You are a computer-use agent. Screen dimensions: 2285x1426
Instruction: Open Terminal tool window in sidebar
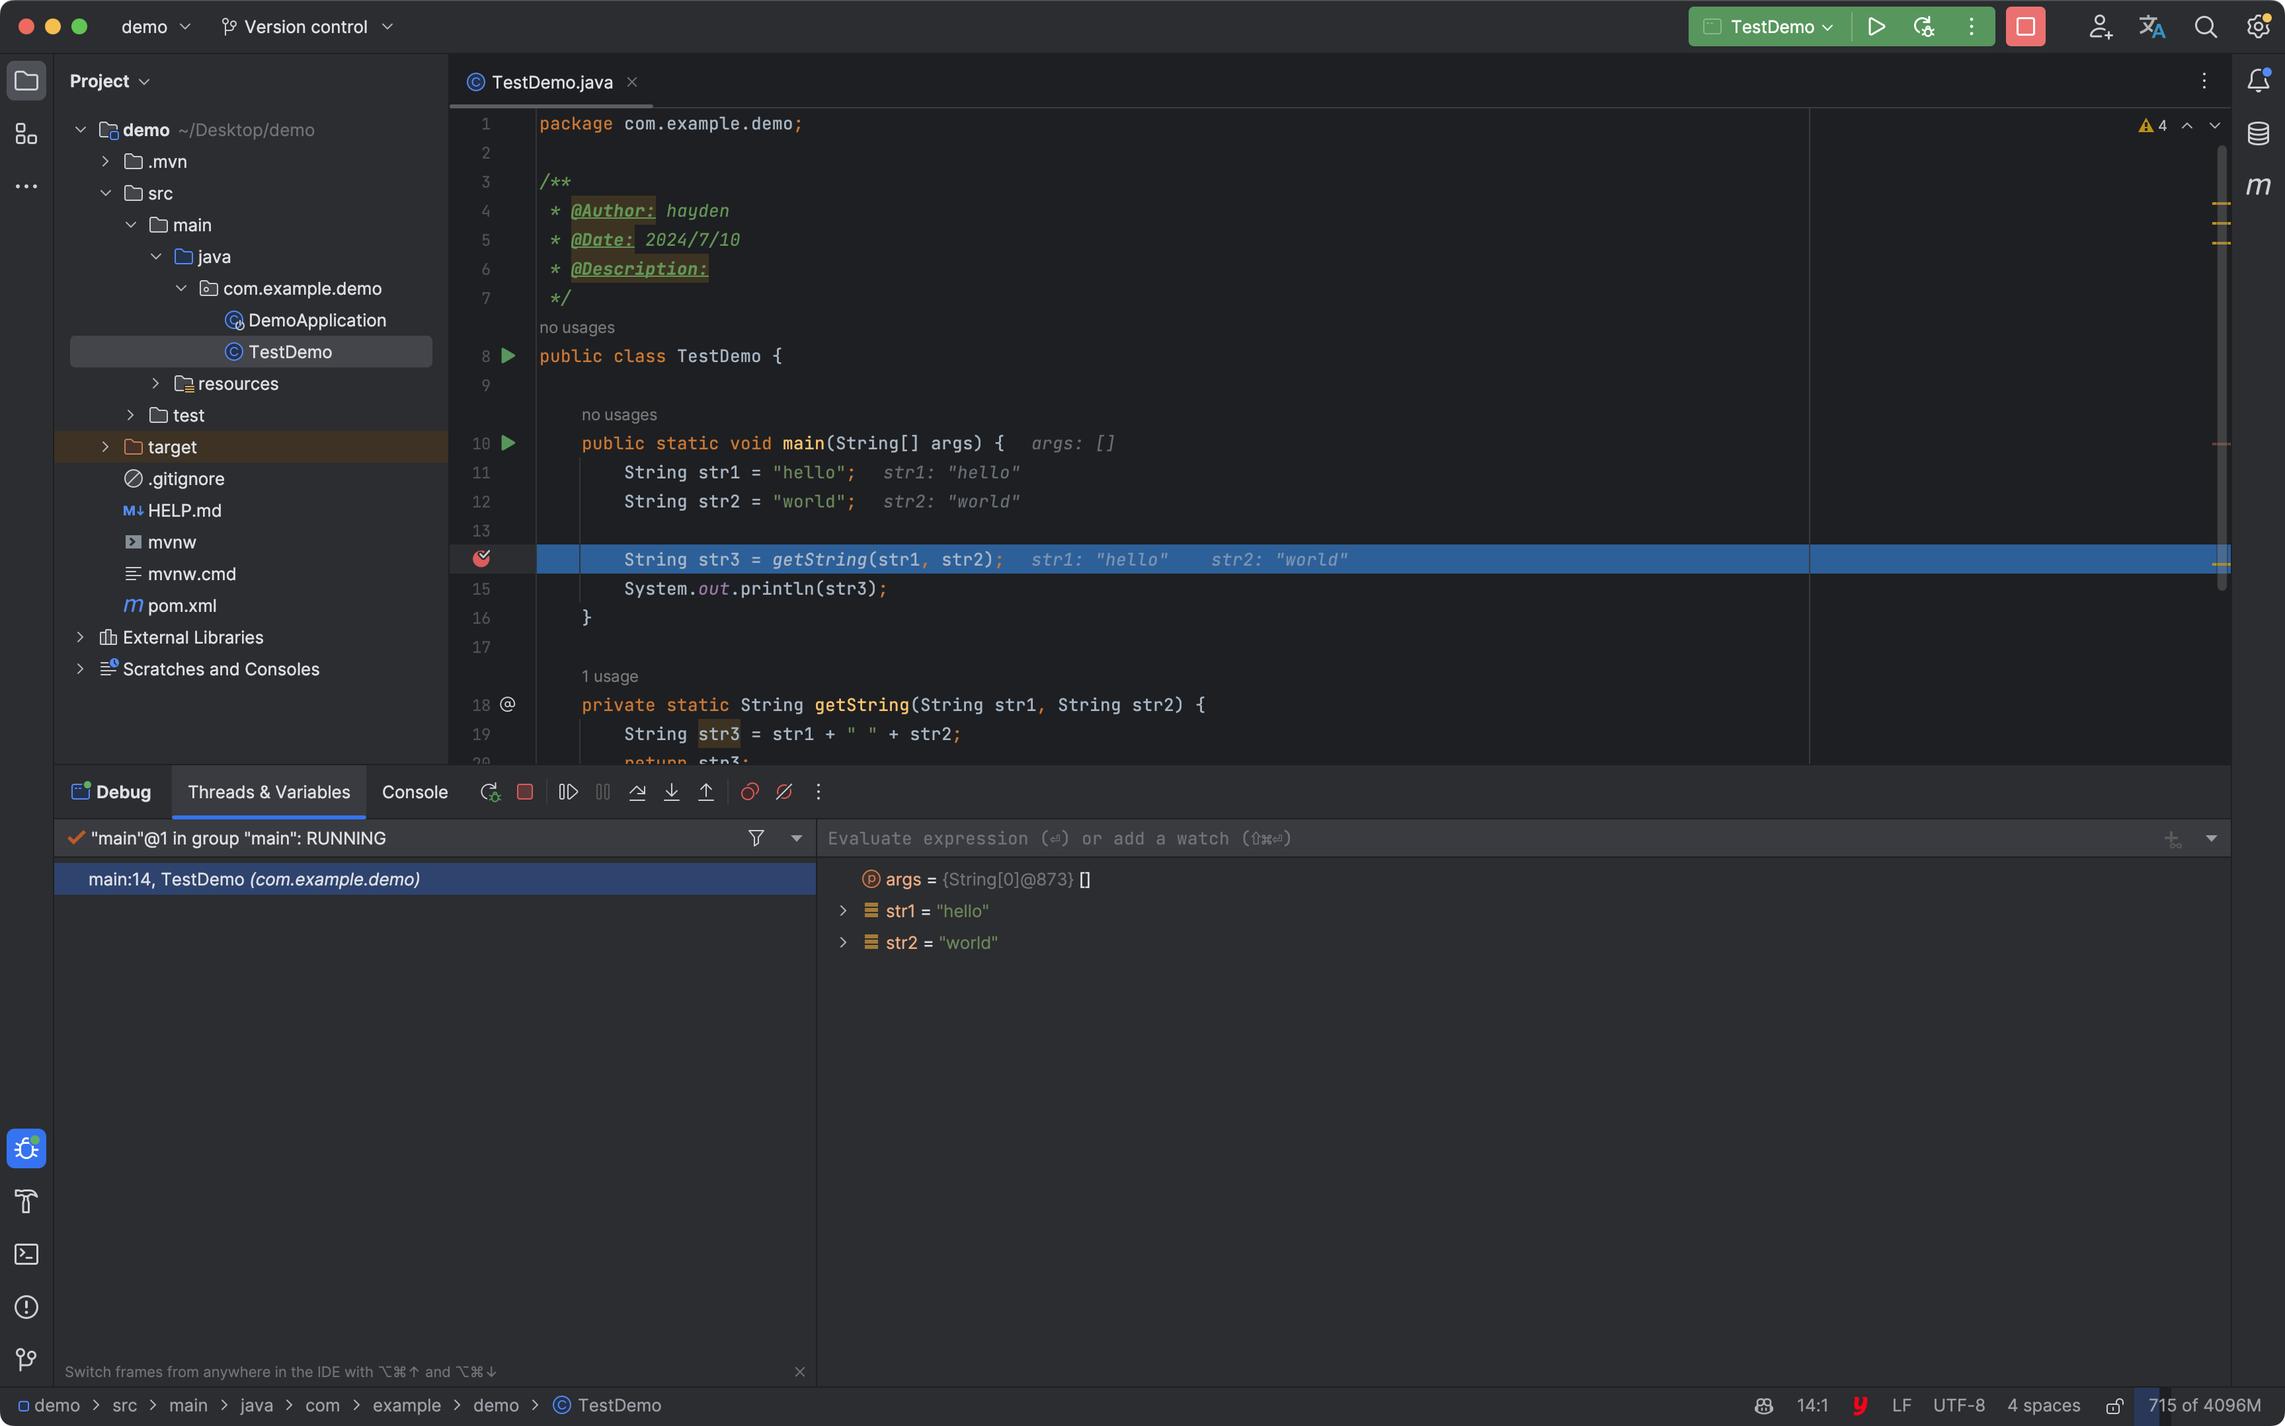[26, 1254]
